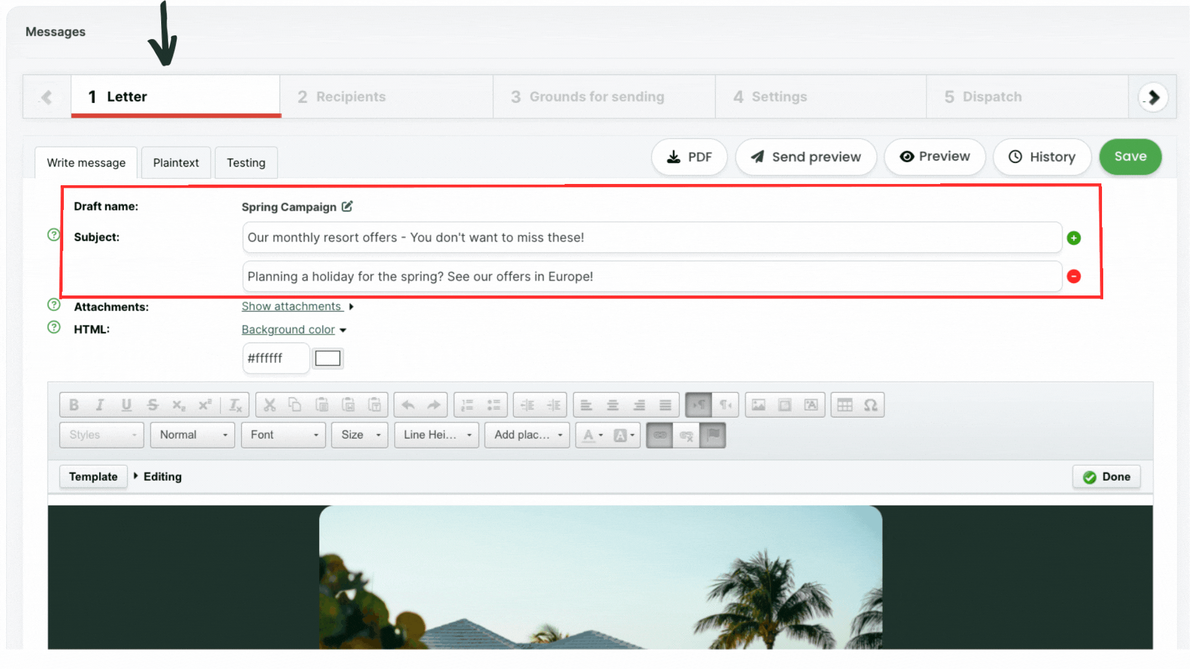Screen dimensions: 1190x669
Task: Open the Font dropdown
Action: coord(283,435)
